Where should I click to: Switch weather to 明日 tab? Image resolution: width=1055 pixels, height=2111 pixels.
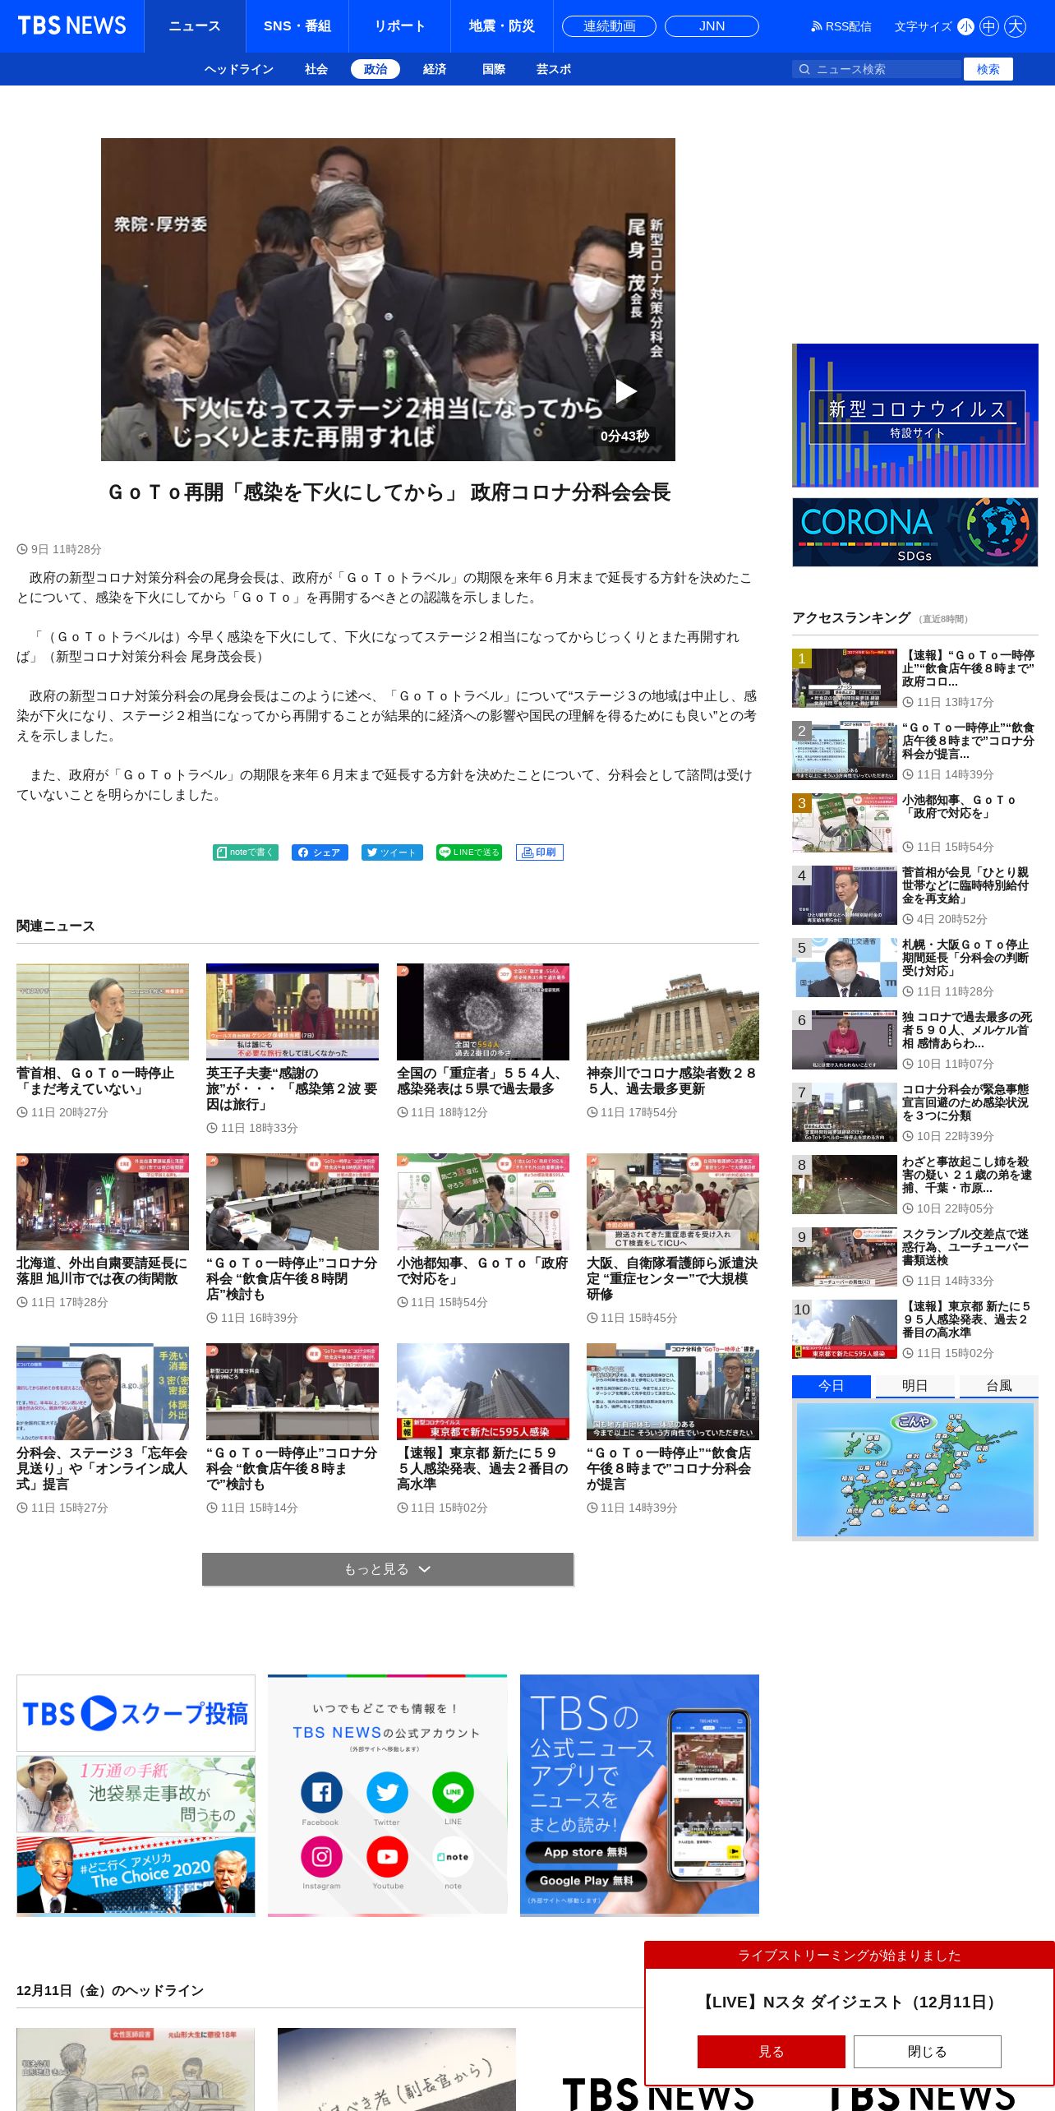[915, 1386]
